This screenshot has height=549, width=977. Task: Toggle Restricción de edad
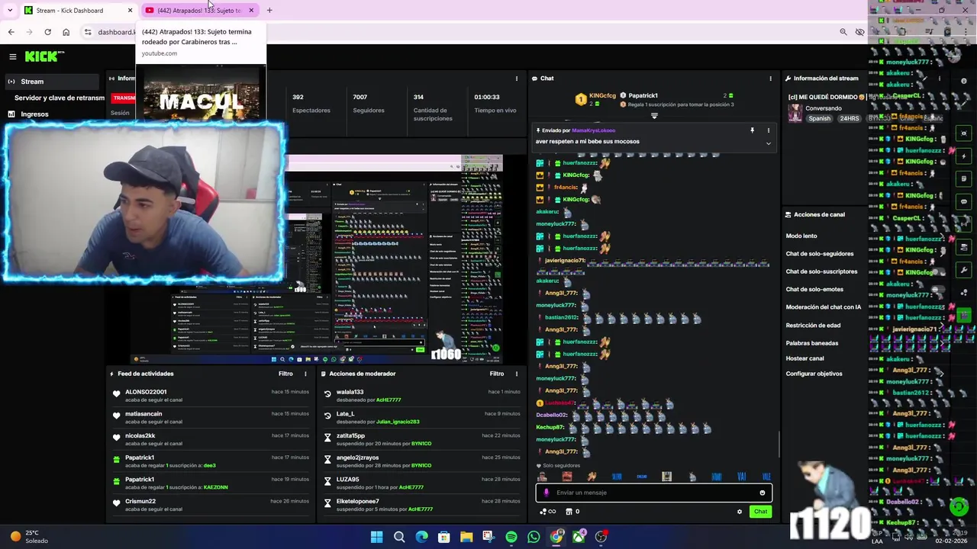[x=813, y=326]
